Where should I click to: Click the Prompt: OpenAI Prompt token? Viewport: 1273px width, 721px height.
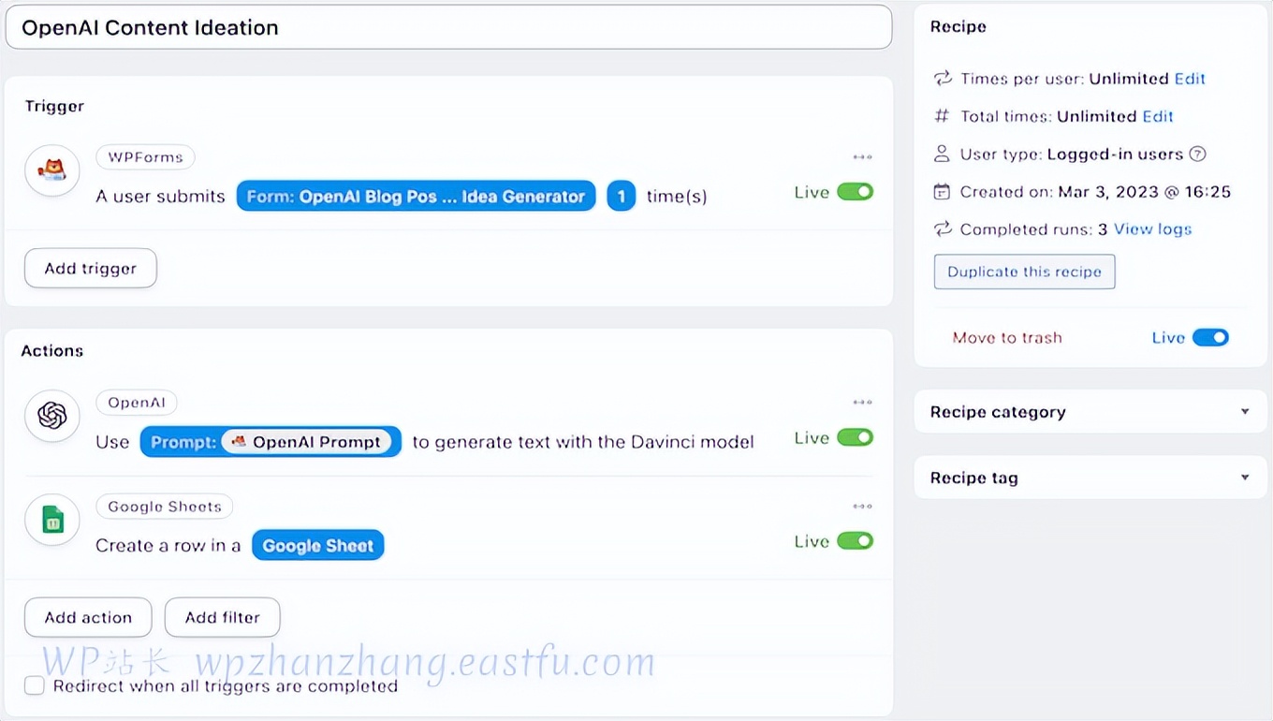[271, 442]
